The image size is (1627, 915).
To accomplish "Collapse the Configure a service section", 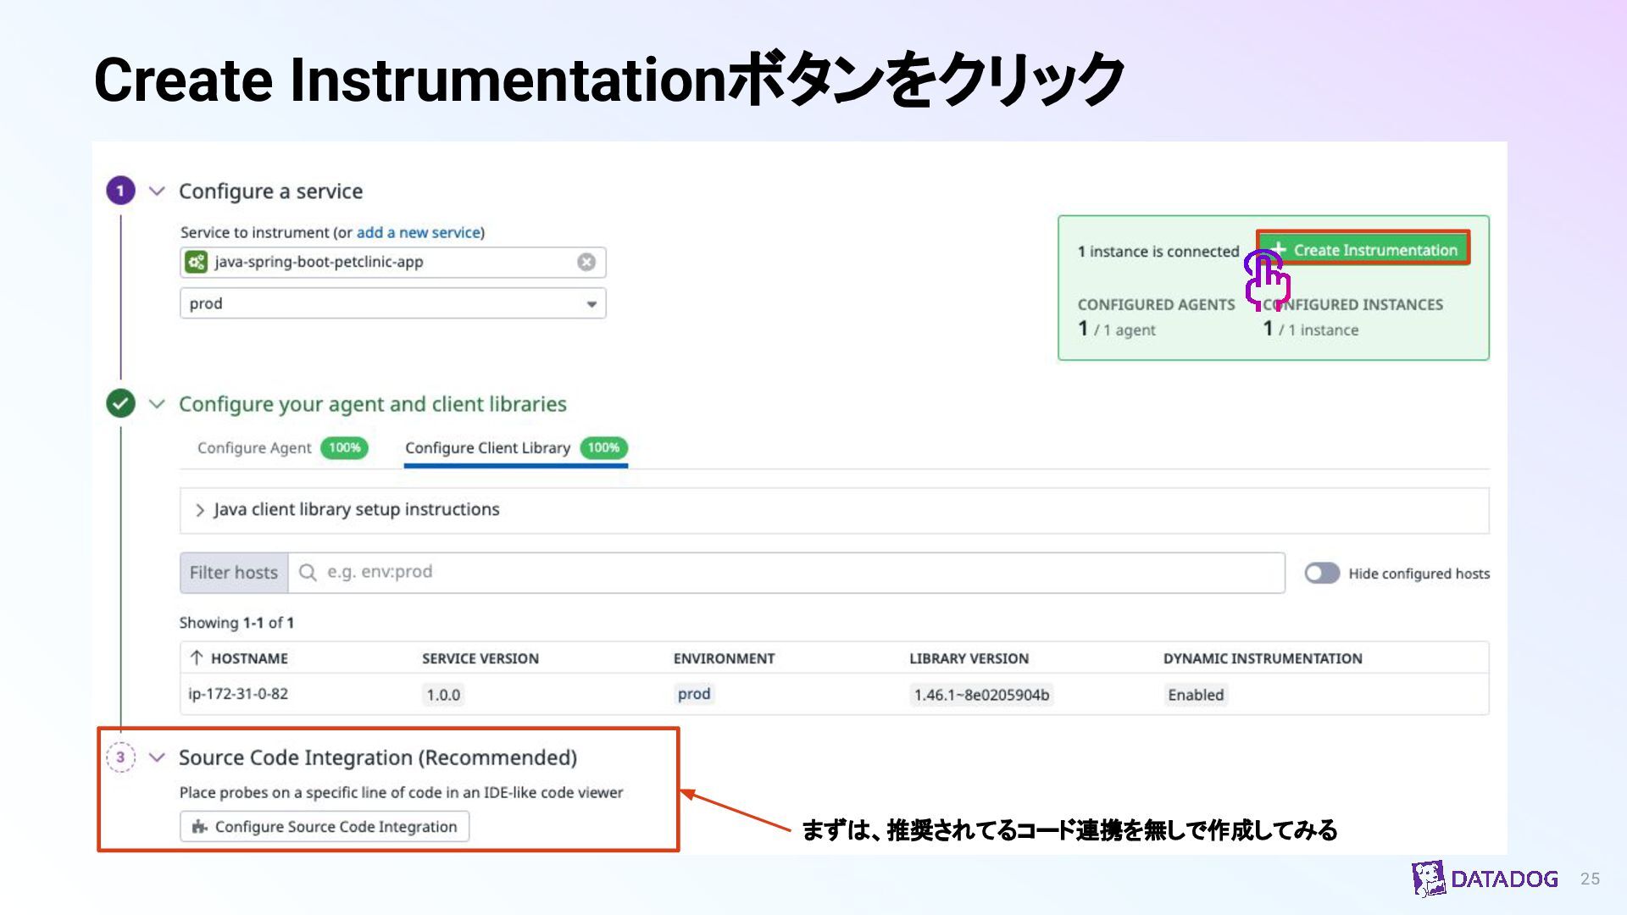I will coord(157,191).
